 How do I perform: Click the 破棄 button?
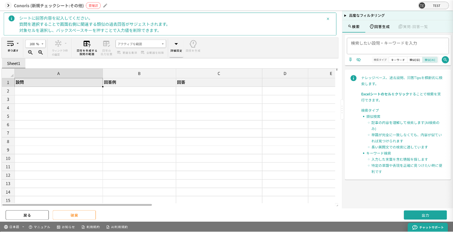(x=74, y=215)
